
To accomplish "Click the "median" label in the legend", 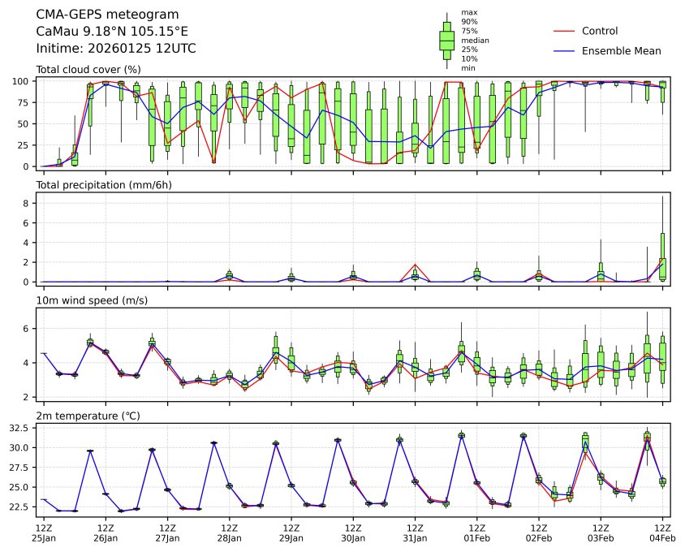I will (475, 40).
